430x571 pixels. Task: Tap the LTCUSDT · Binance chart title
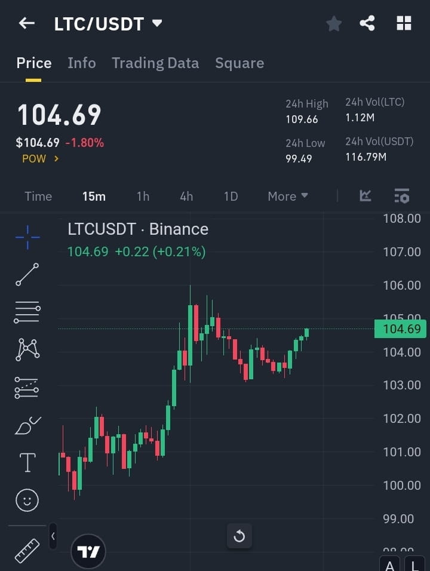click(138, 229)
